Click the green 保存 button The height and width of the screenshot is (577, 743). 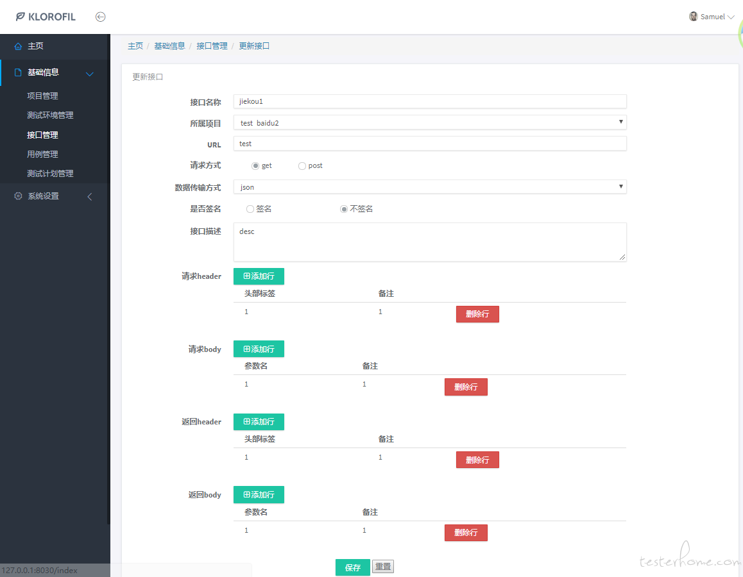352,567
